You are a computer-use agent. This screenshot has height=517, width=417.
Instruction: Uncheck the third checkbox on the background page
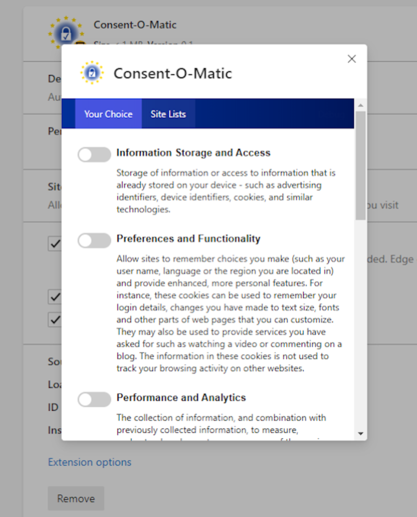(55, 320)
